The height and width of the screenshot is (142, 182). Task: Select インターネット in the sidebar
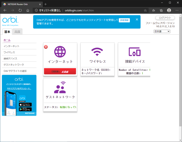(x=12, y=46)
